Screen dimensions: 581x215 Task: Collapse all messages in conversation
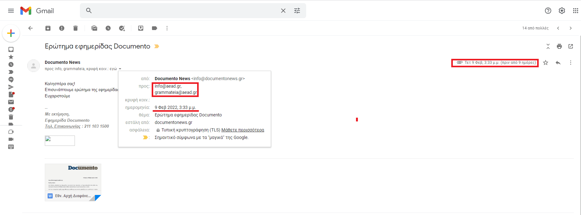(548, 46)
